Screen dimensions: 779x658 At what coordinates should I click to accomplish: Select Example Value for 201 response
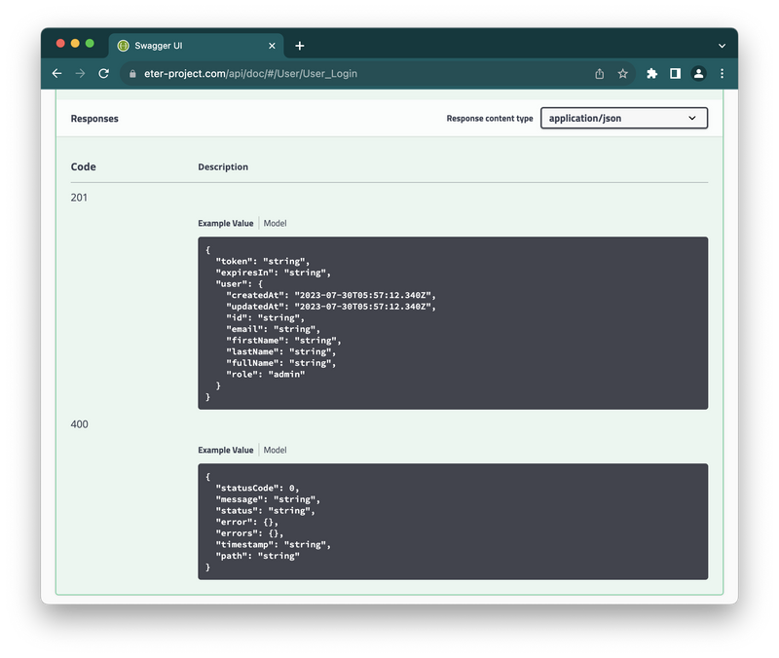225,223
